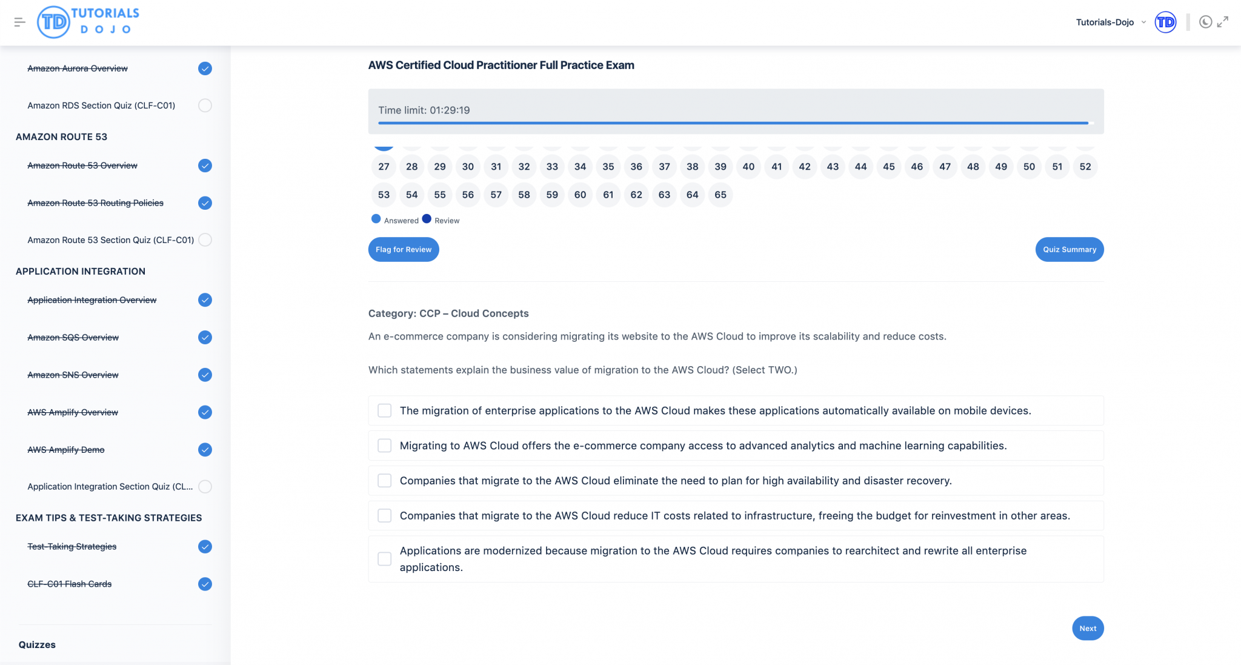Click the Tutorials Dojo home icon
Image resolution: width=1241 pixels, height=665 pixels.
[86, 22]
